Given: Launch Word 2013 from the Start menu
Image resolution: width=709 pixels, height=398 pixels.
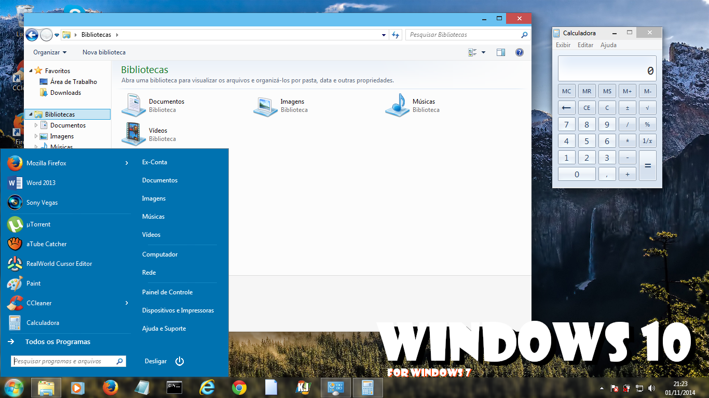Looking at the screenshot, I should point(68,183).
